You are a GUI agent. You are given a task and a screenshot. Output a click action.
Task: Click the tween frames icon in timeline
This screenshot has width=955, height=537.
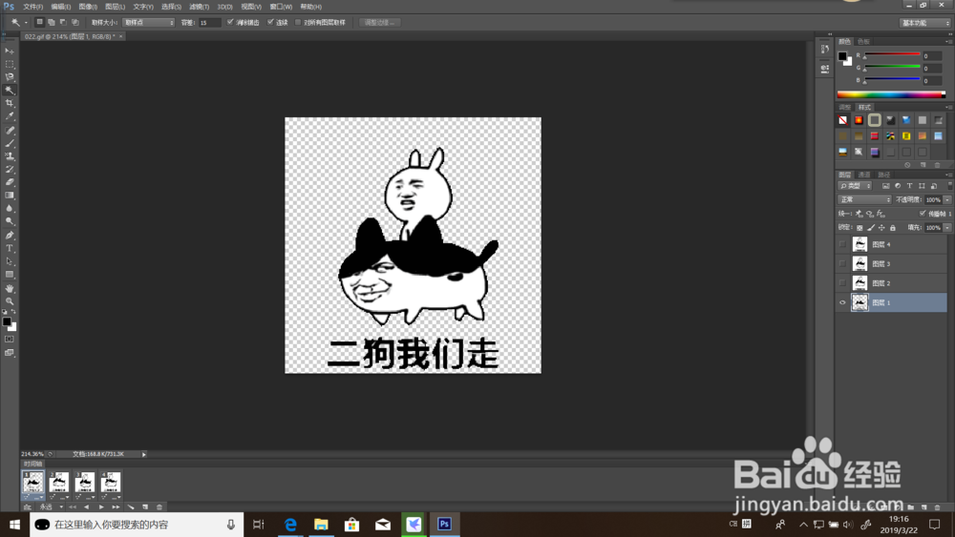point(130,506)
